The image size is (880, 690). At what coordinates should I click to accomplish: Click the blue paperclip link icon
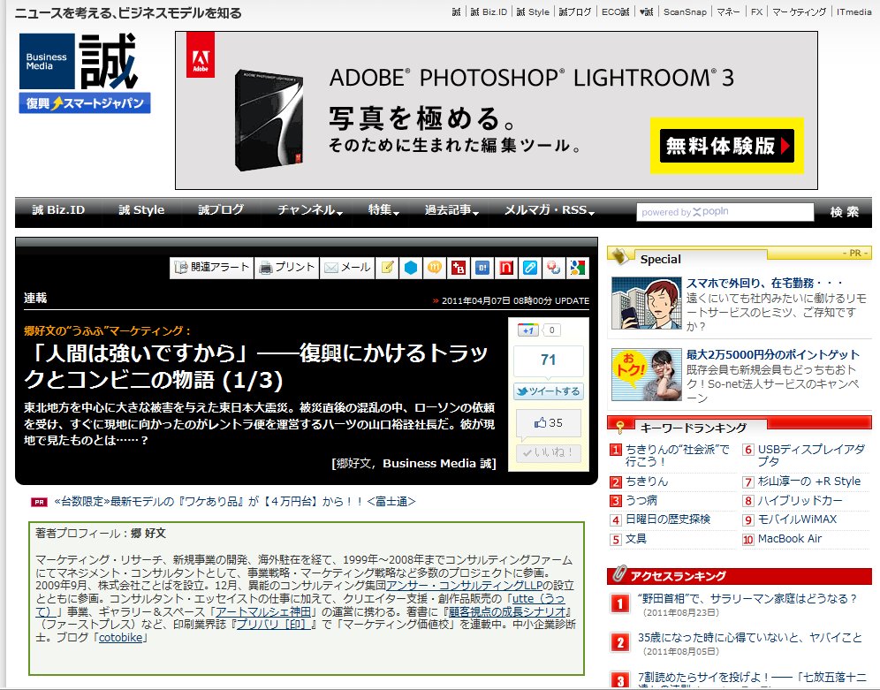pyautogui.click(x=530, y=268)
